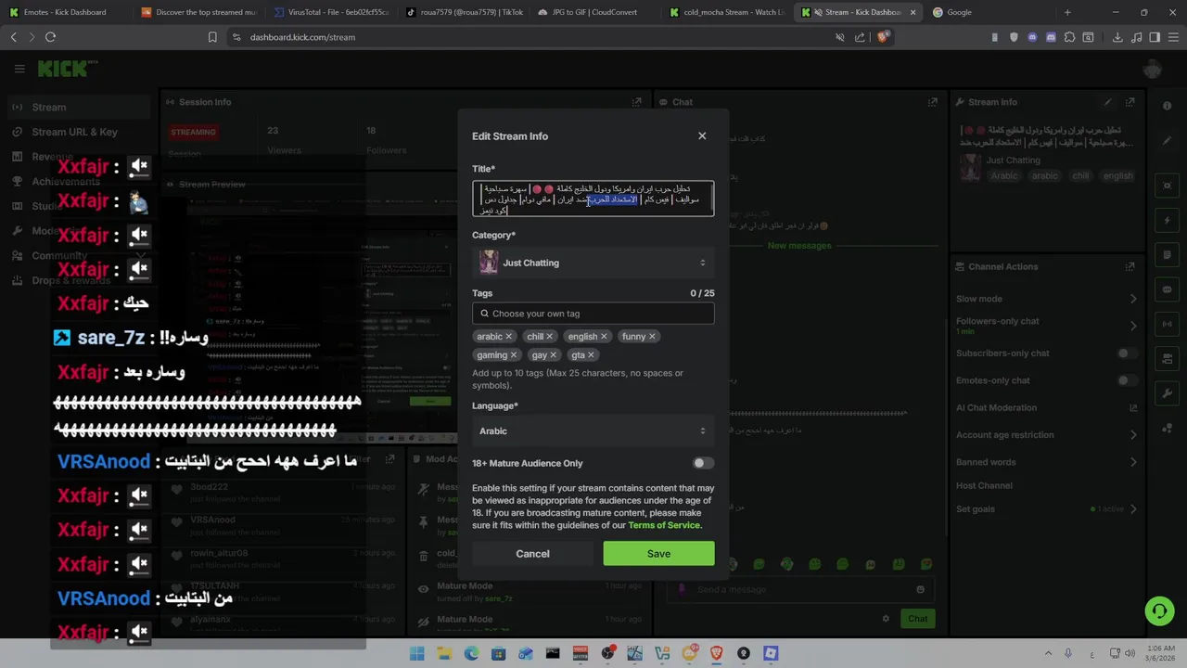1187x668 pixels.
Task: Open AI Chat Moderation external link
Action: 1132,407
